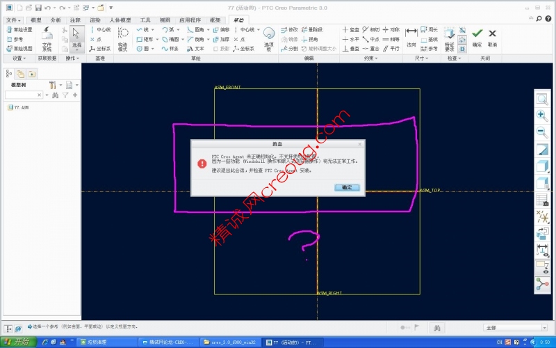Select the 圆 circle sketch tool
The image size is (556, 348).
tap(143, 49)
